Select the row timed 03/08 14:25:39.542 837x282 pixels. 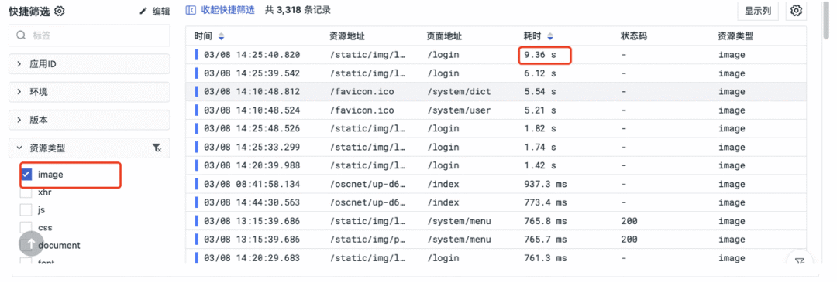click(496, 73)
